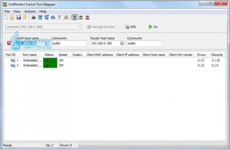Open the File menu

pyautogui.click(x=7, y=11)
